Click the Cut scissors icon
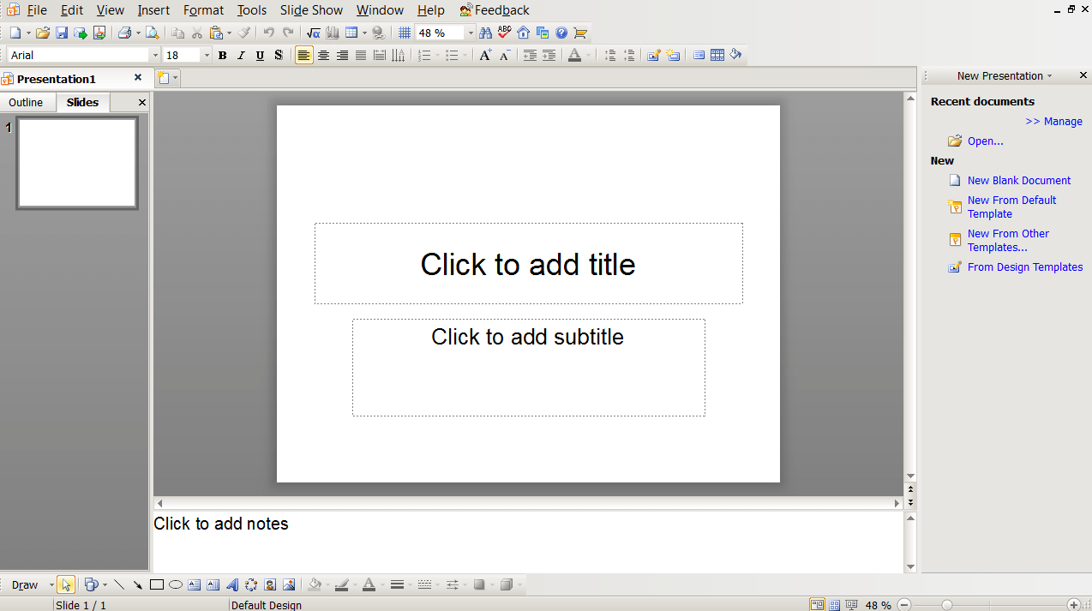The height and width of the screenshot is (611, 1092). pyautogui.click(x=196, y=33)
